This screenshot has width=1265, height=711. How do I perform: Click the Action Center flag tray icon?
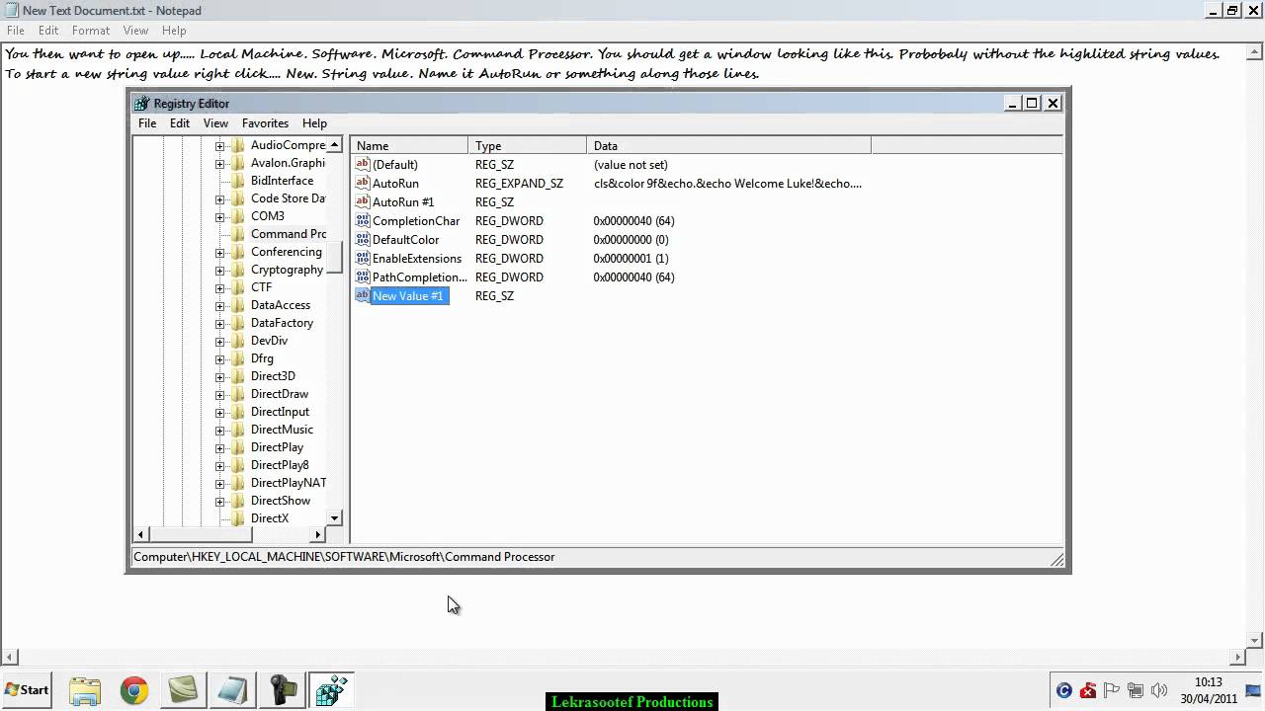[1112, 690]
